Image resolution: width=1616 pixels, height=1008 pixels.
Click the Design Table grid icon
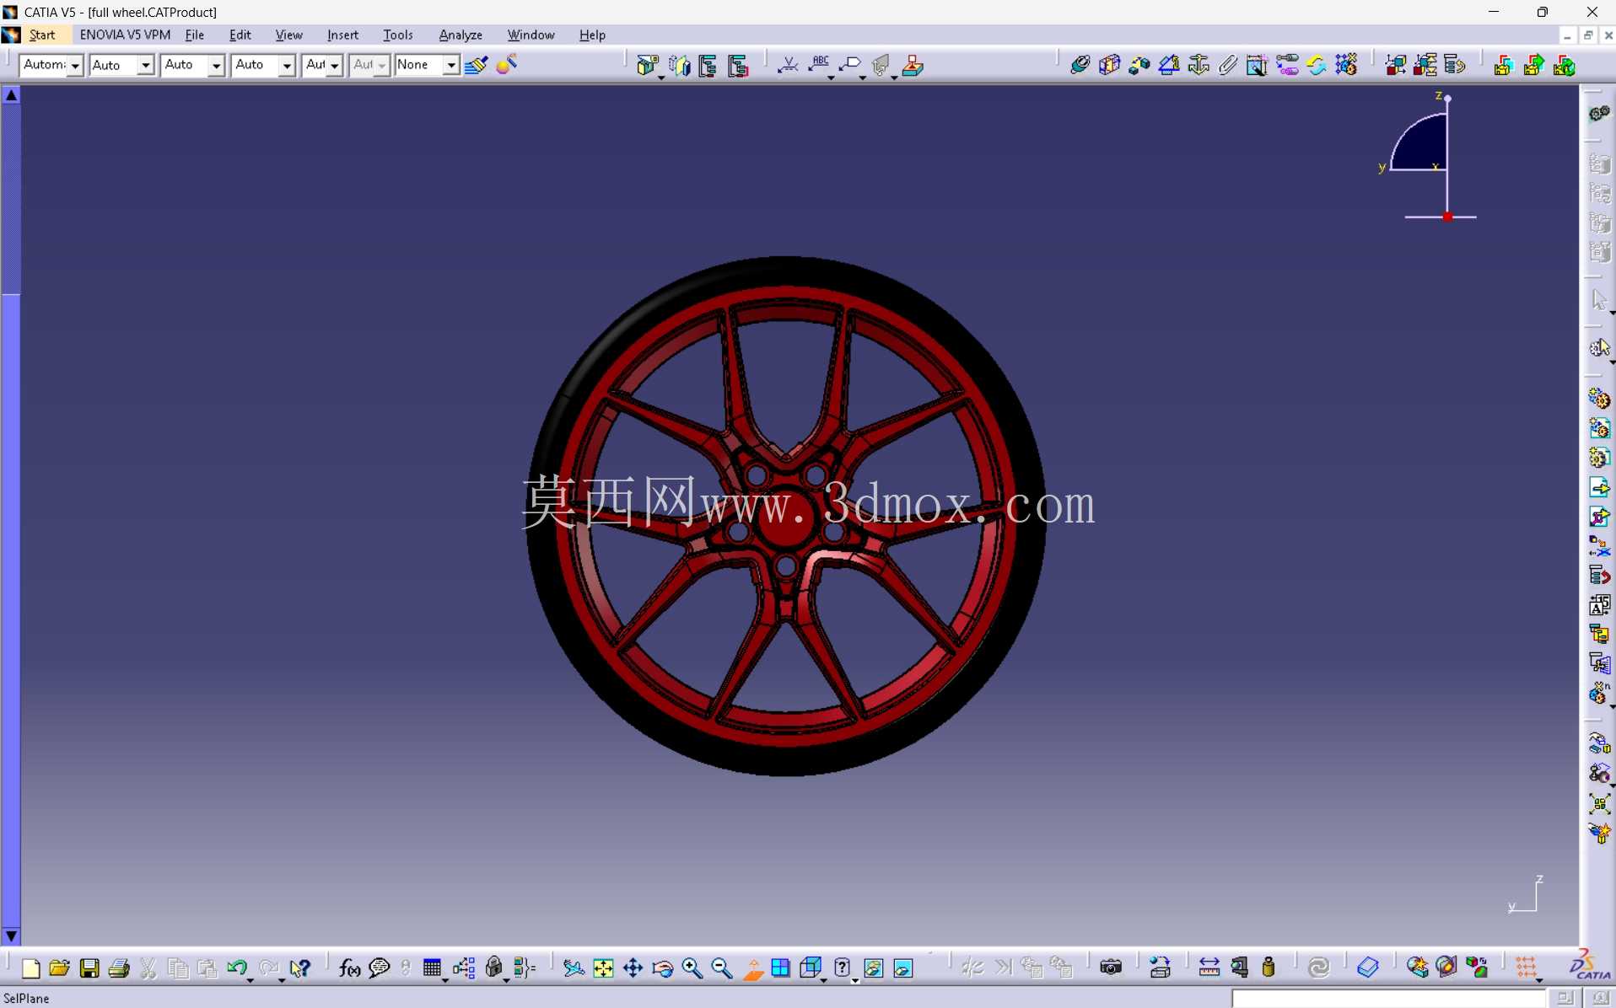click(x=432, y=968)
